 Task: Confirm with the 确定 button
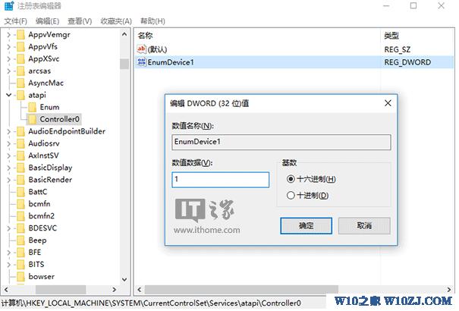tap(307, 225)
